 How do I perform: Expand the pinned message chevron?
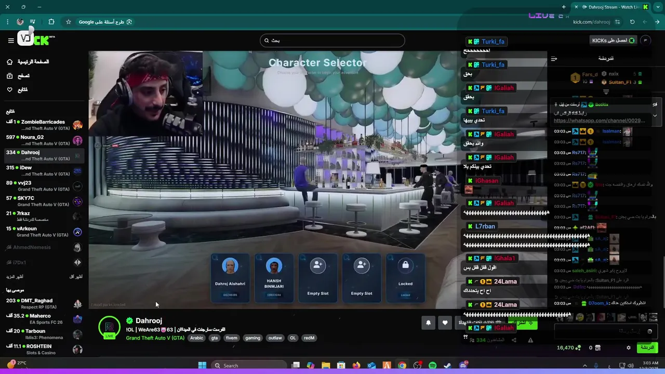pyautogui.click(x=655, y=115)
